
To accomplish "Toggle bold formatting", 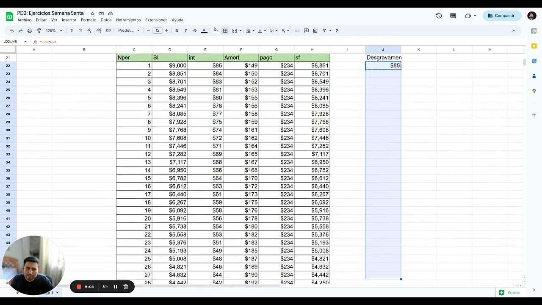I will [177, 30].
